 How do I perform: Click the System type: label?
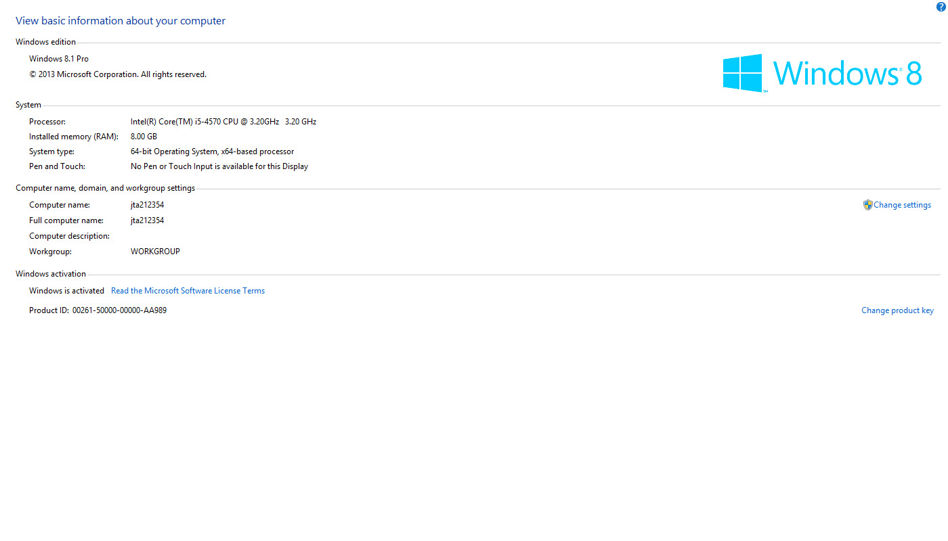(x=51, y=151)
